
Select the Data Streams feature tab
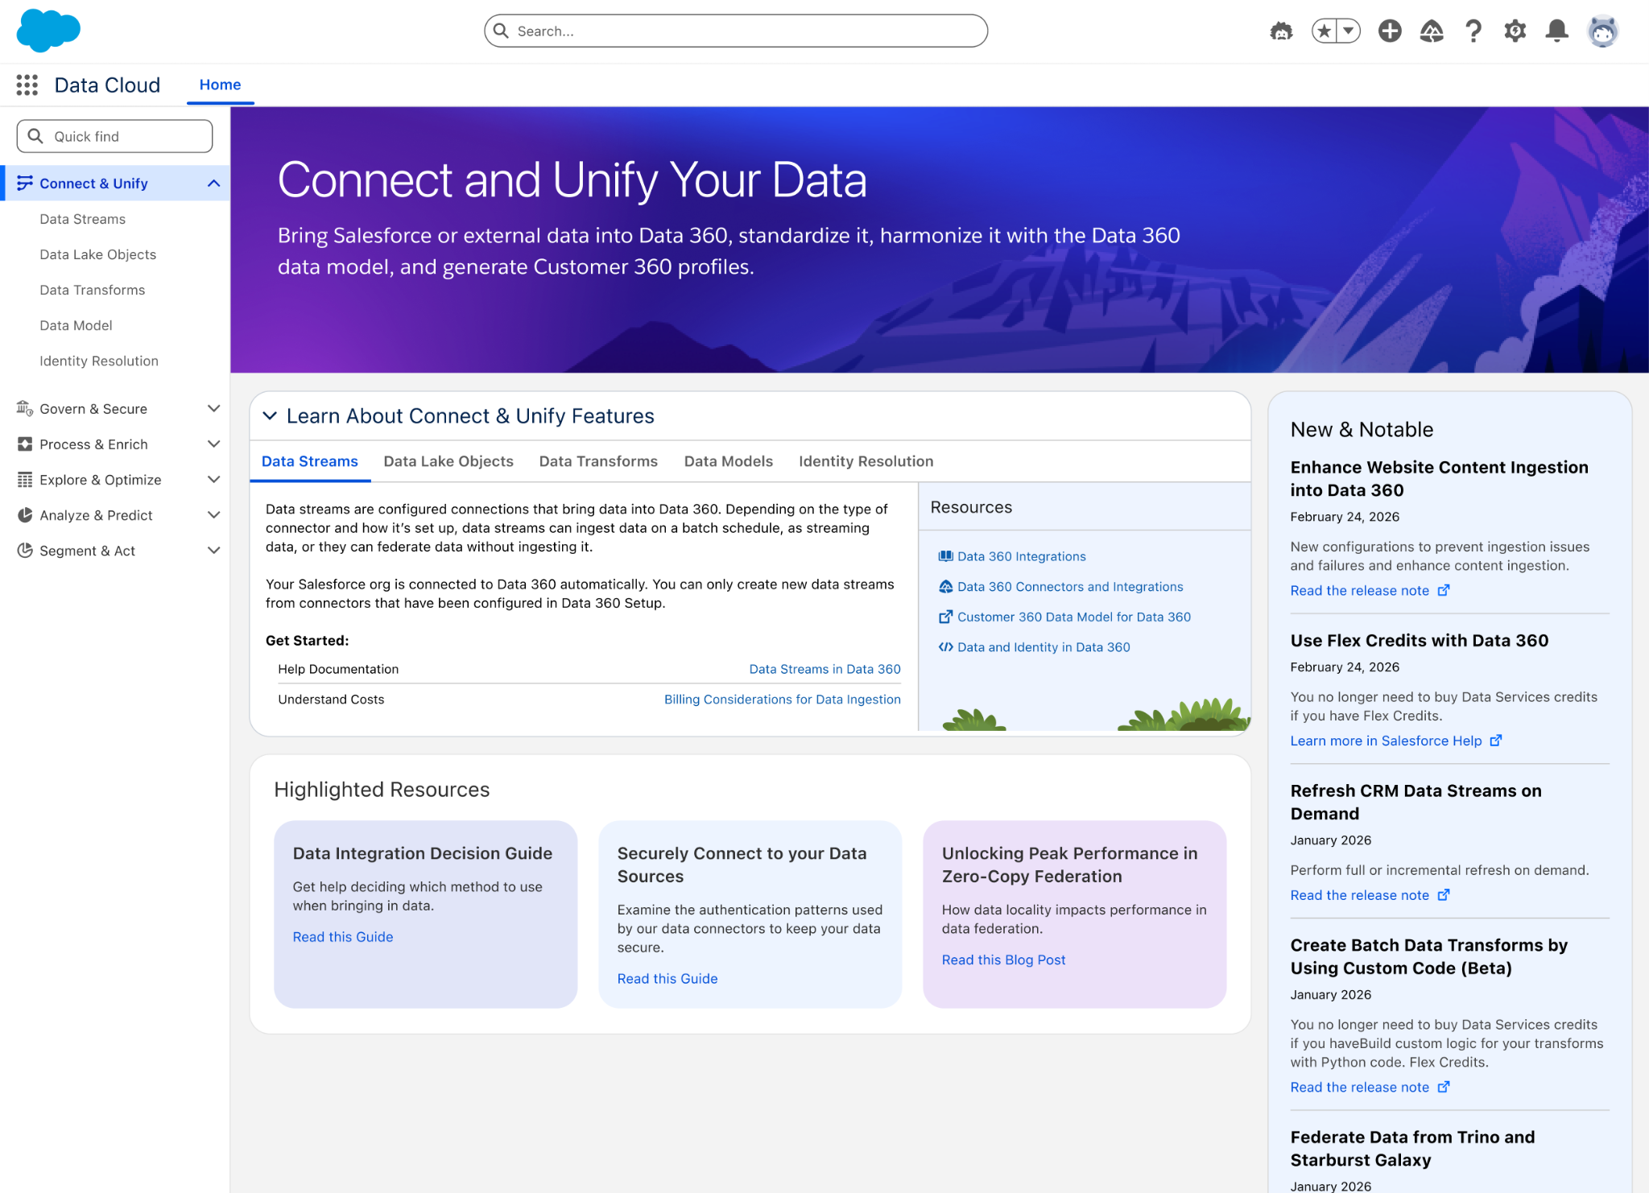coord(309,461)
